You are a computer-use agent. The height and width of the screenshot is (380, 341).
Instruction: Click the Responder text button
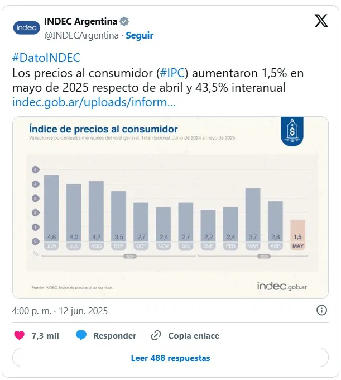(x=114, y=336)
